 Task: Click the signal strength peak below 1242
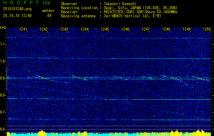[x=42, y=132]
